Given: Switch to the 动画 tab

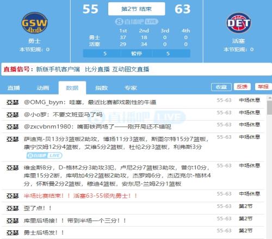Looking at the screenshot, I should (x=43, y=88).
